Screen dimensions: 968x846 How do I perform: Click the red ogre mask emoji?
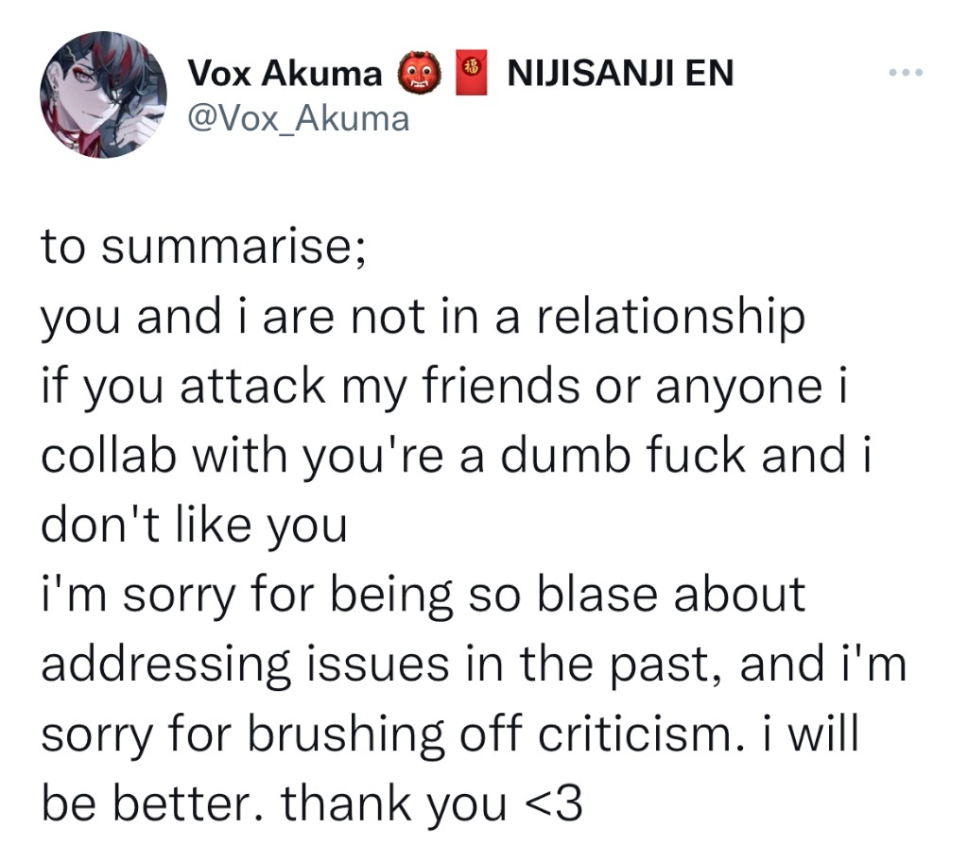(419, 73)
